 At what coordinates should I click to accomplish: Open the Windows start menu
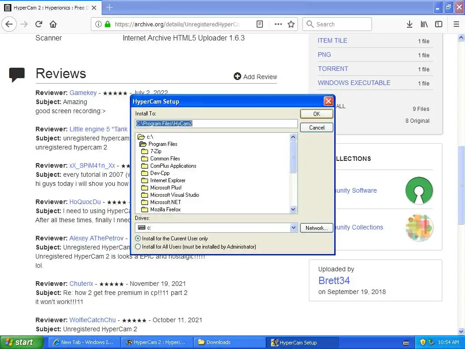coord(21,342)
